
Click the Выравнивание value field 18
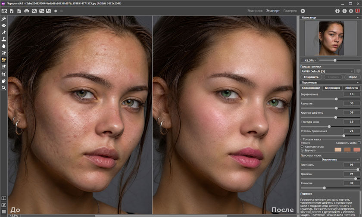(351, 94)
